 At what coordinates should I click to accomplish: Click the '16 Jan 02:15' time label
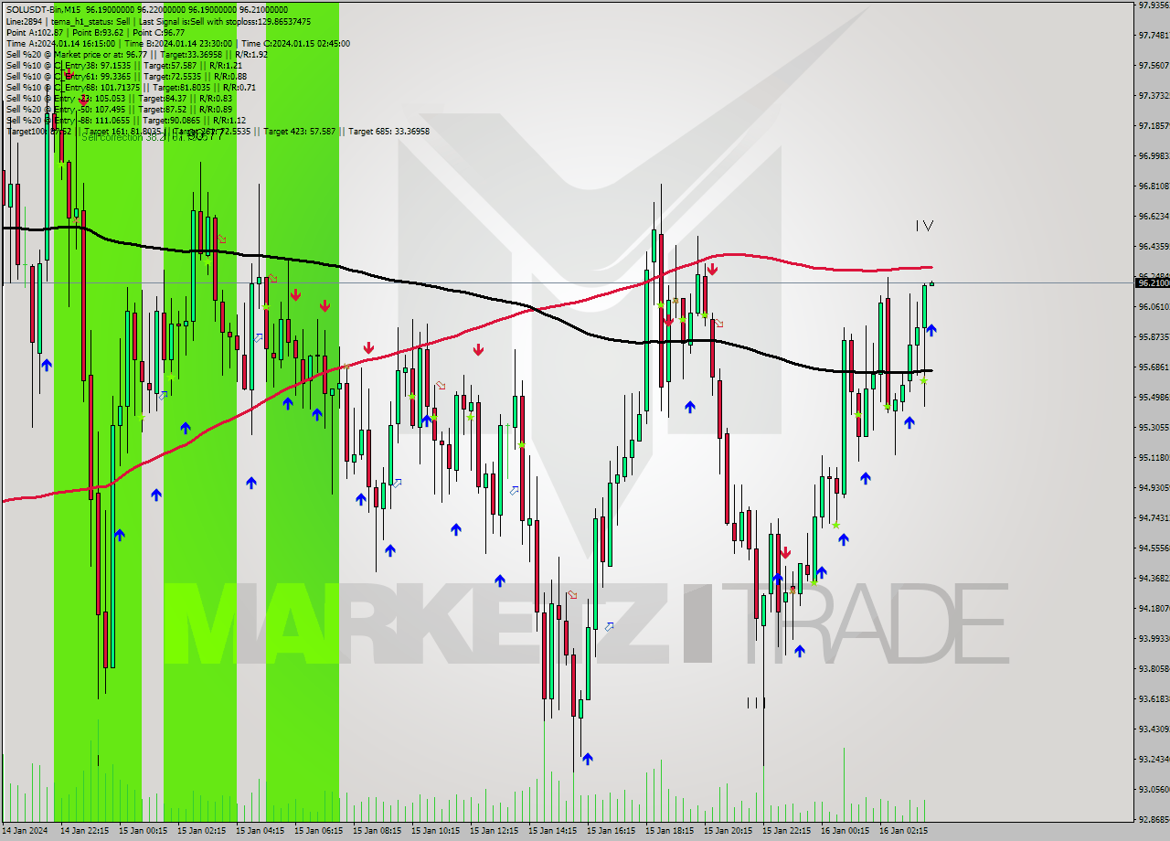tap(904, 831)
